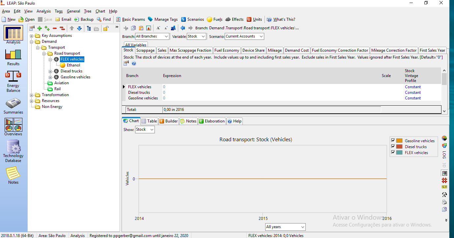Open the Notes view in sidebar

coord(14,175)
